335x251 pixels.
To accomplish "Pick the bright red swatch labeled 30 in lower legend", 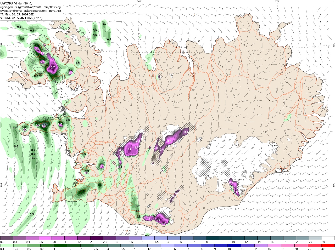I will click(328, 246).
